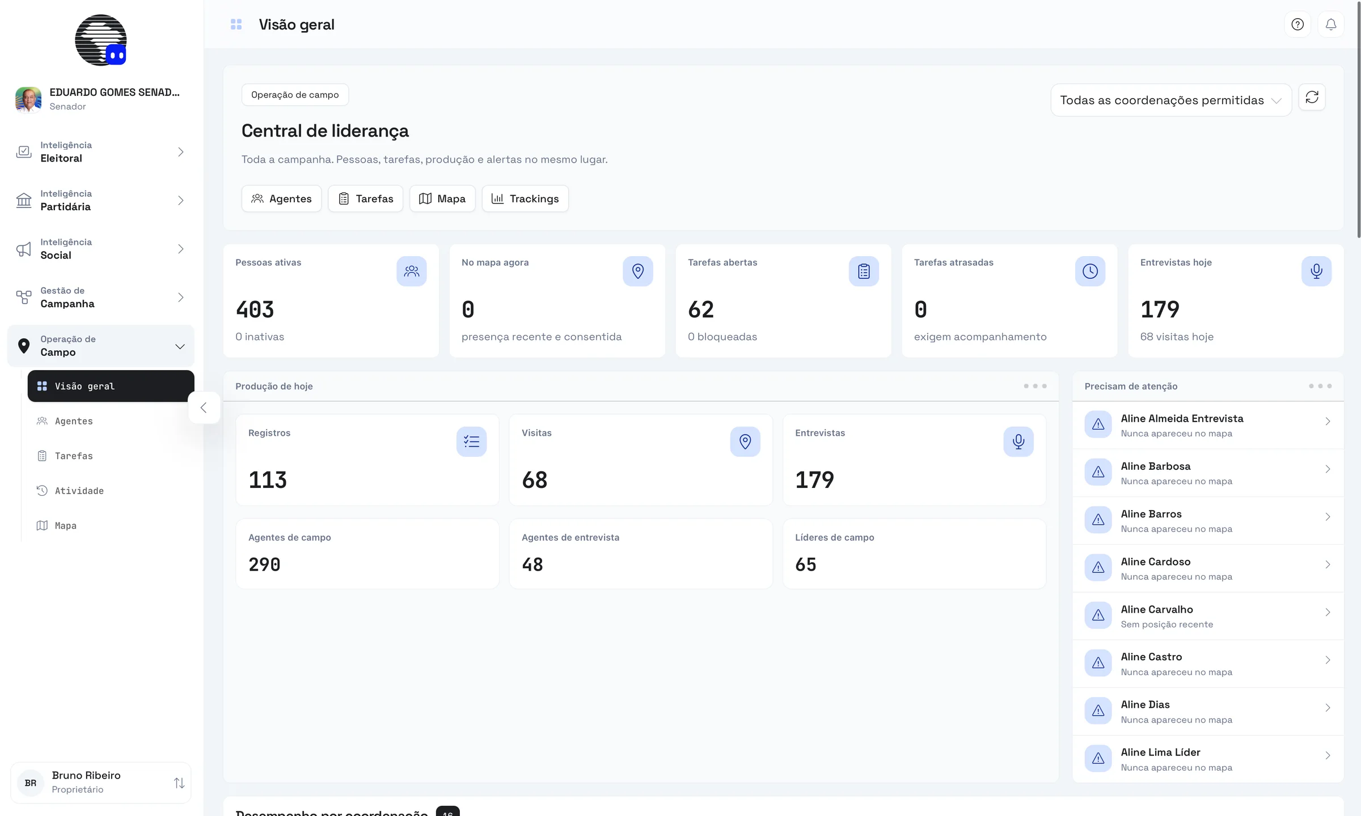
Task: Go to Tarefas in the sidebar
Action: (111, 456)
